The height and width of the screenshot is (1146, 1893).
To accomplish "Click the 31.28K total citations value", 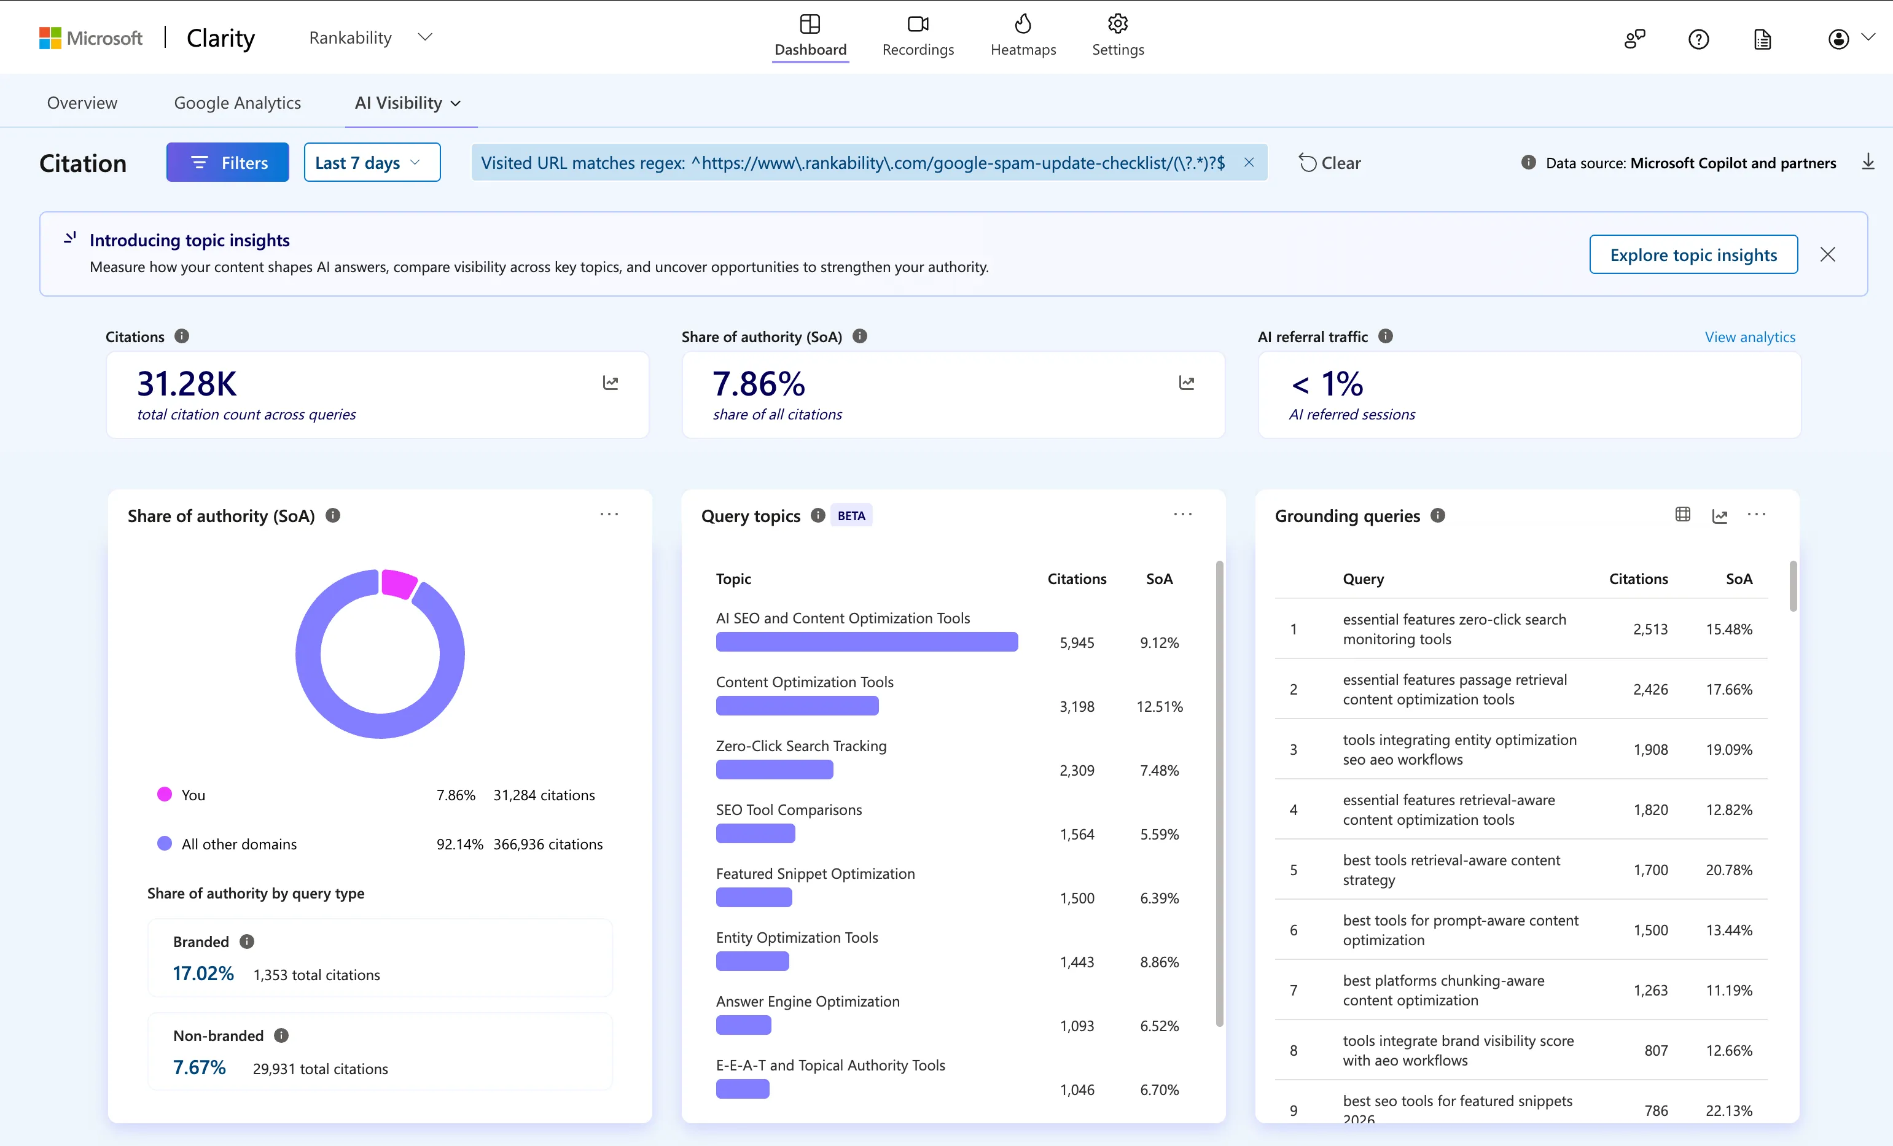I will [x=187, y=383].
